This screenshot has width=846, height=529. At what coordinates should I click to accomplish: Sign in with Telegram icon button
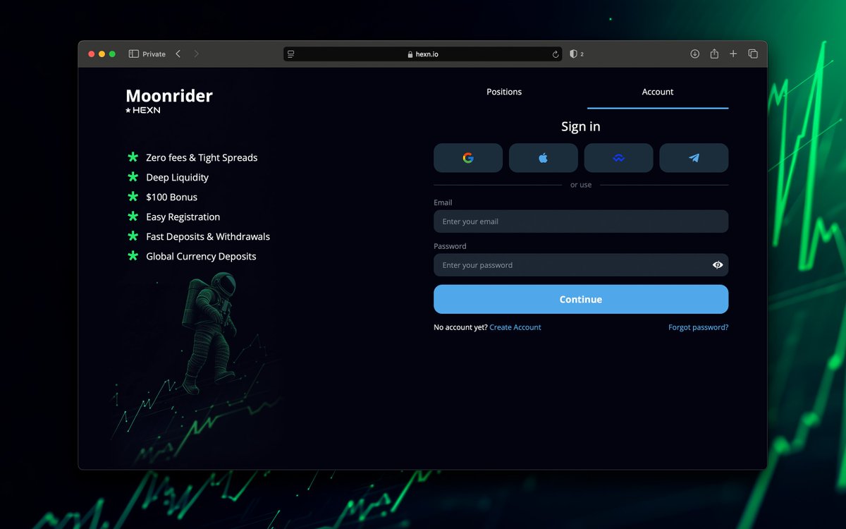tap(694, 158)
